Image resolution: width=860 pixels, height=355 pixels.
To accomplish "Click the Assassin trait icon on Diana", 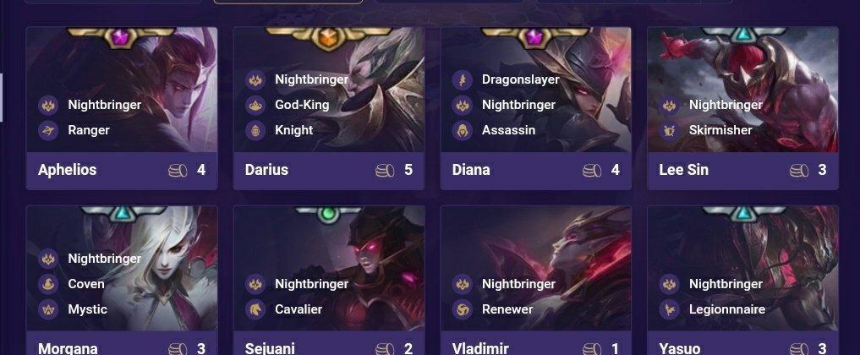I will tap(463, 130).
